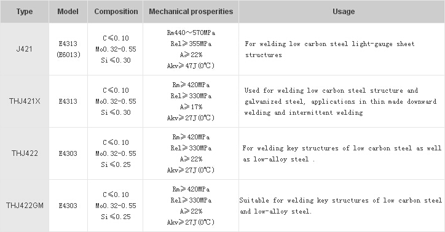
Task: Click Akv≥47J (0℃) in J421 row
Action: [191, 66]
